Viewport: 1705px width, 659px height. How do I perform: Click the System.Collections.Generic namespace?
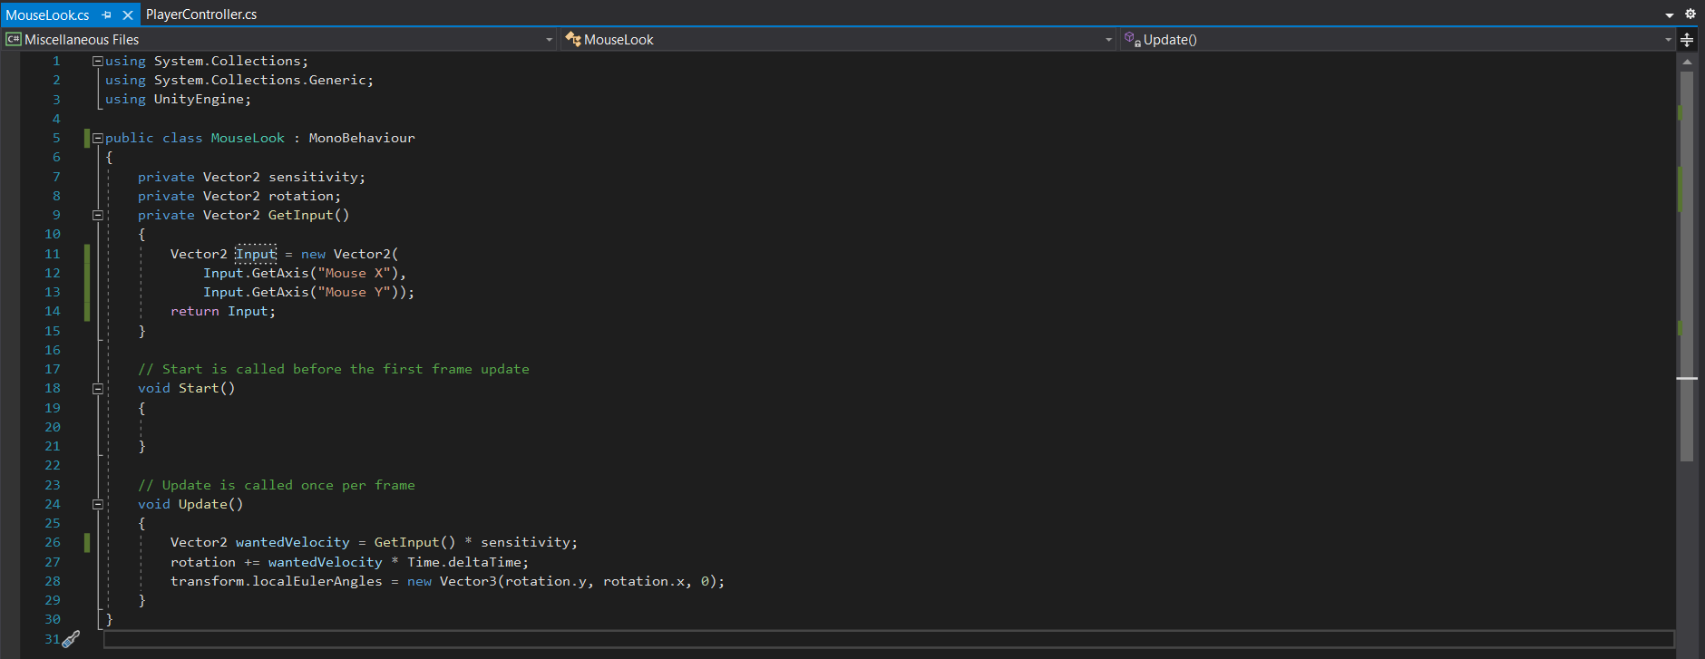tap(259, 80)
